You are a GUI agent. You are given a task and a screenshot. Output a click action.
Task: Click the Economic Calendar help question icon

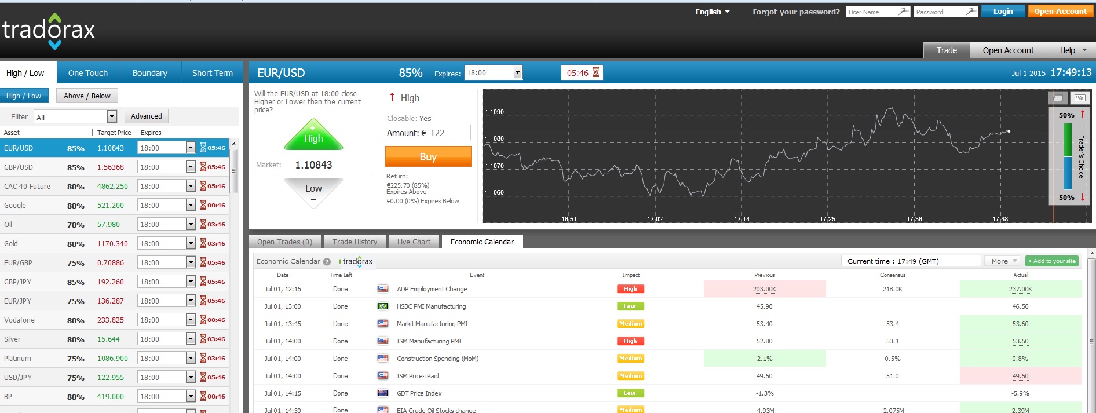pos(327,262)
